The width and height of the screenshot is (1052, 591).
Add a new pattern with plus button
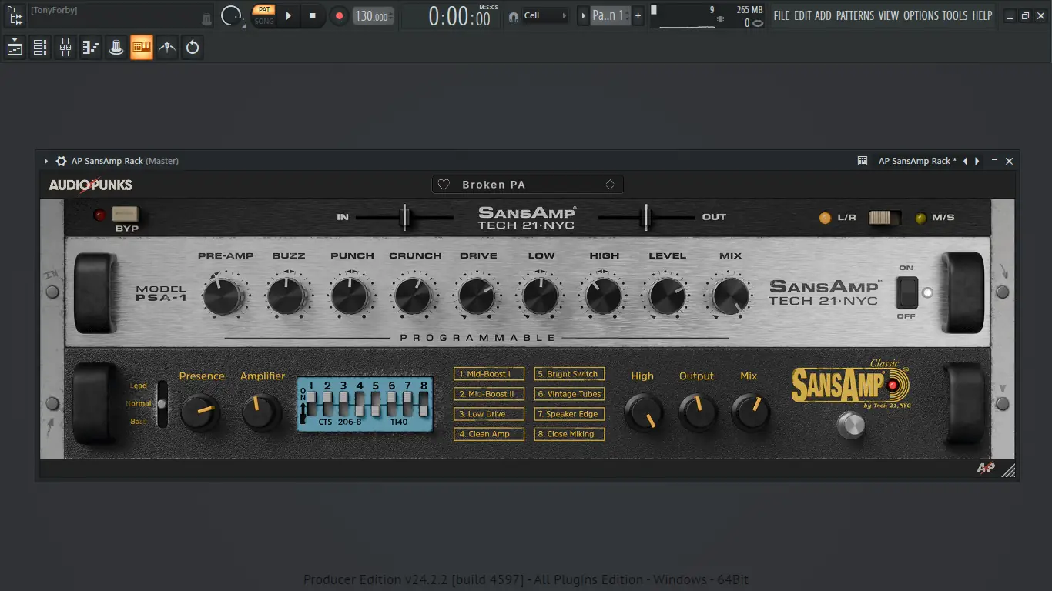pos(638,15)
